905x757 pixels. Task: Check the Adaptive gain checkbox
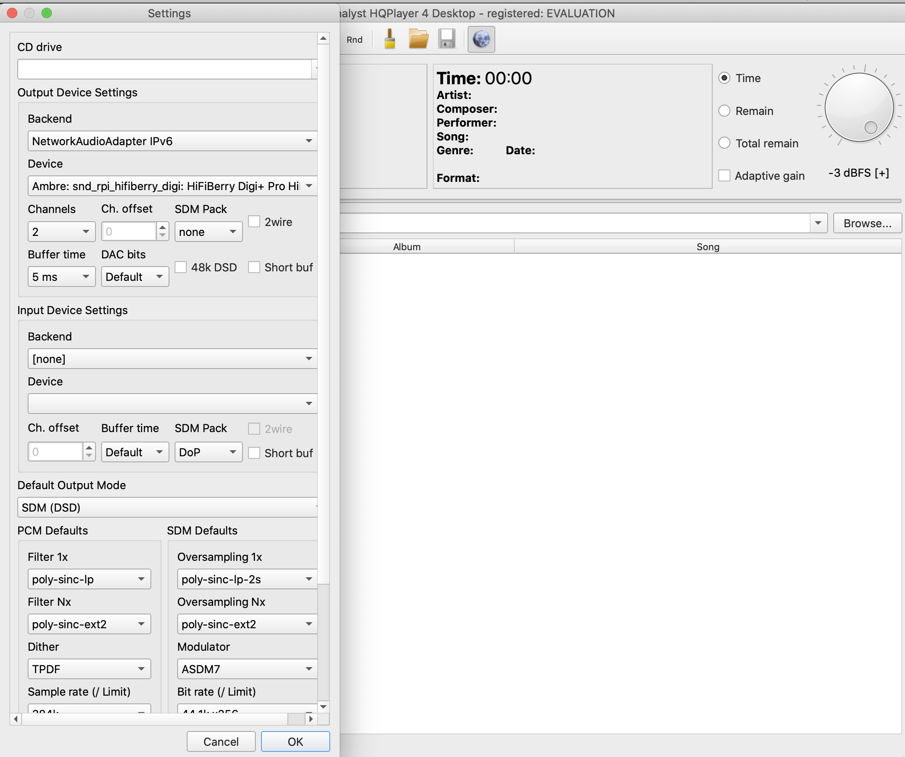[724, 175]
